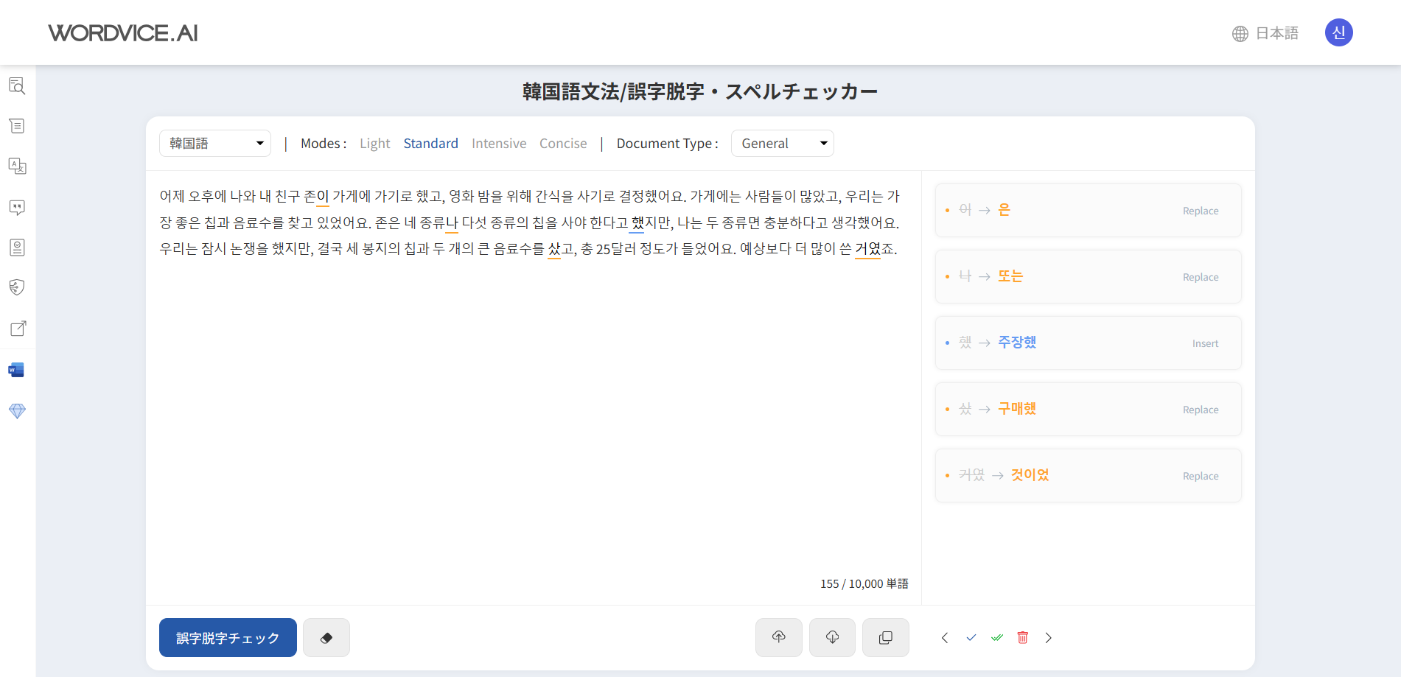Download the text via the download icon
1401x677 pixels.
832,637
